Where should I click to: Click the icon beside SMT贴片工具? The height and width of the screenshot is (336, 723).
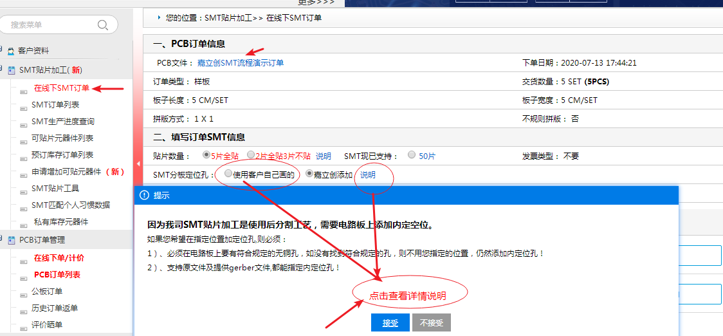(x=24, y=189)
